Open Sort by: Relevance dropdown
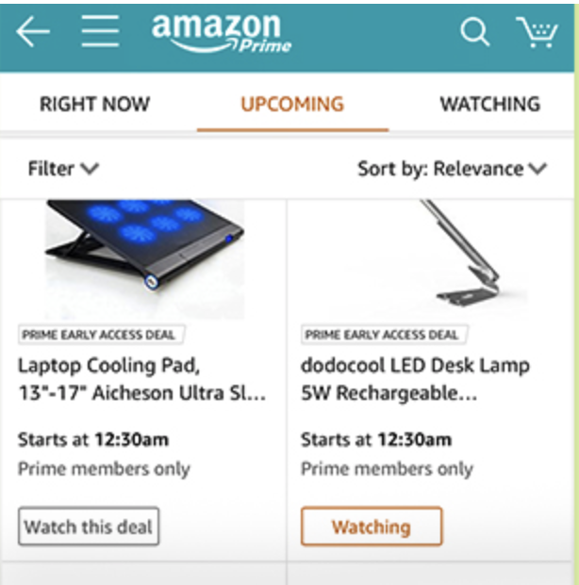Screen dimensions: 579x585 [x=453, y=169]
